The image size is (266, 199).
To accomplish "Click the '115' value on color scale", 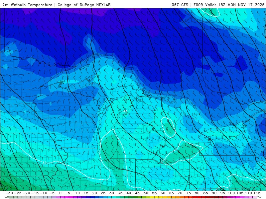I will [257, 193].
